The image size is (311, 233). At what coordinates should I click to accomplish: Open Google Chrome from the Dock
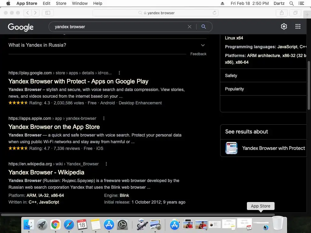pyautogui.click(x=55, y=225)
